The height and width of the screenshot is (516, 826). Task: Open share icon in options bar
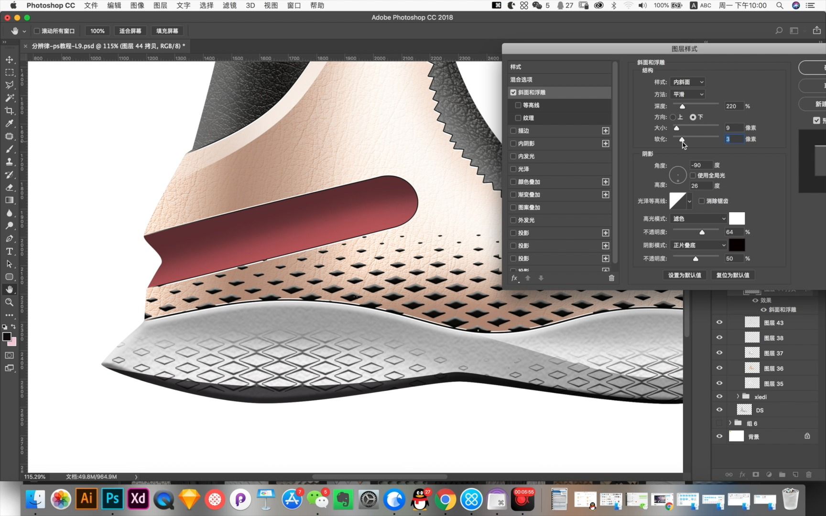(816, 30)
